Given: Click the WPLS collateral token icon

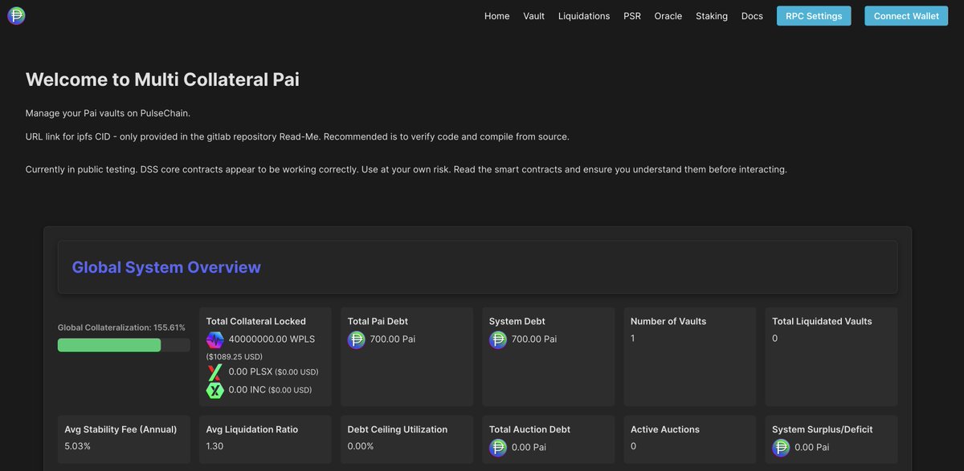Looking at the screenshot, I should point(214,339).
